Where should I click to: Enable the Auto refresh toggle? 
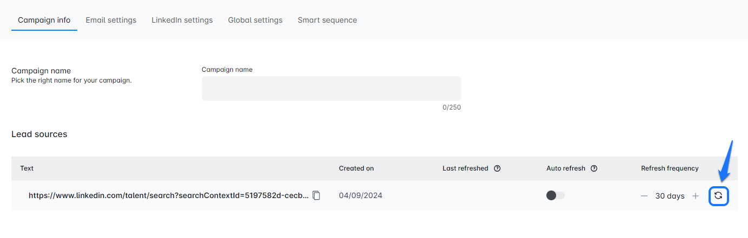pos(555,195)
